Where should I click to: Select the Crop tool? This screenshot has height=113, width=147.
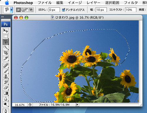(x=6, y=53)
